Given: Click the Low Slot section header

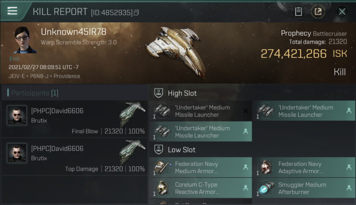Looking at the screenshot, I should point(182,150).
